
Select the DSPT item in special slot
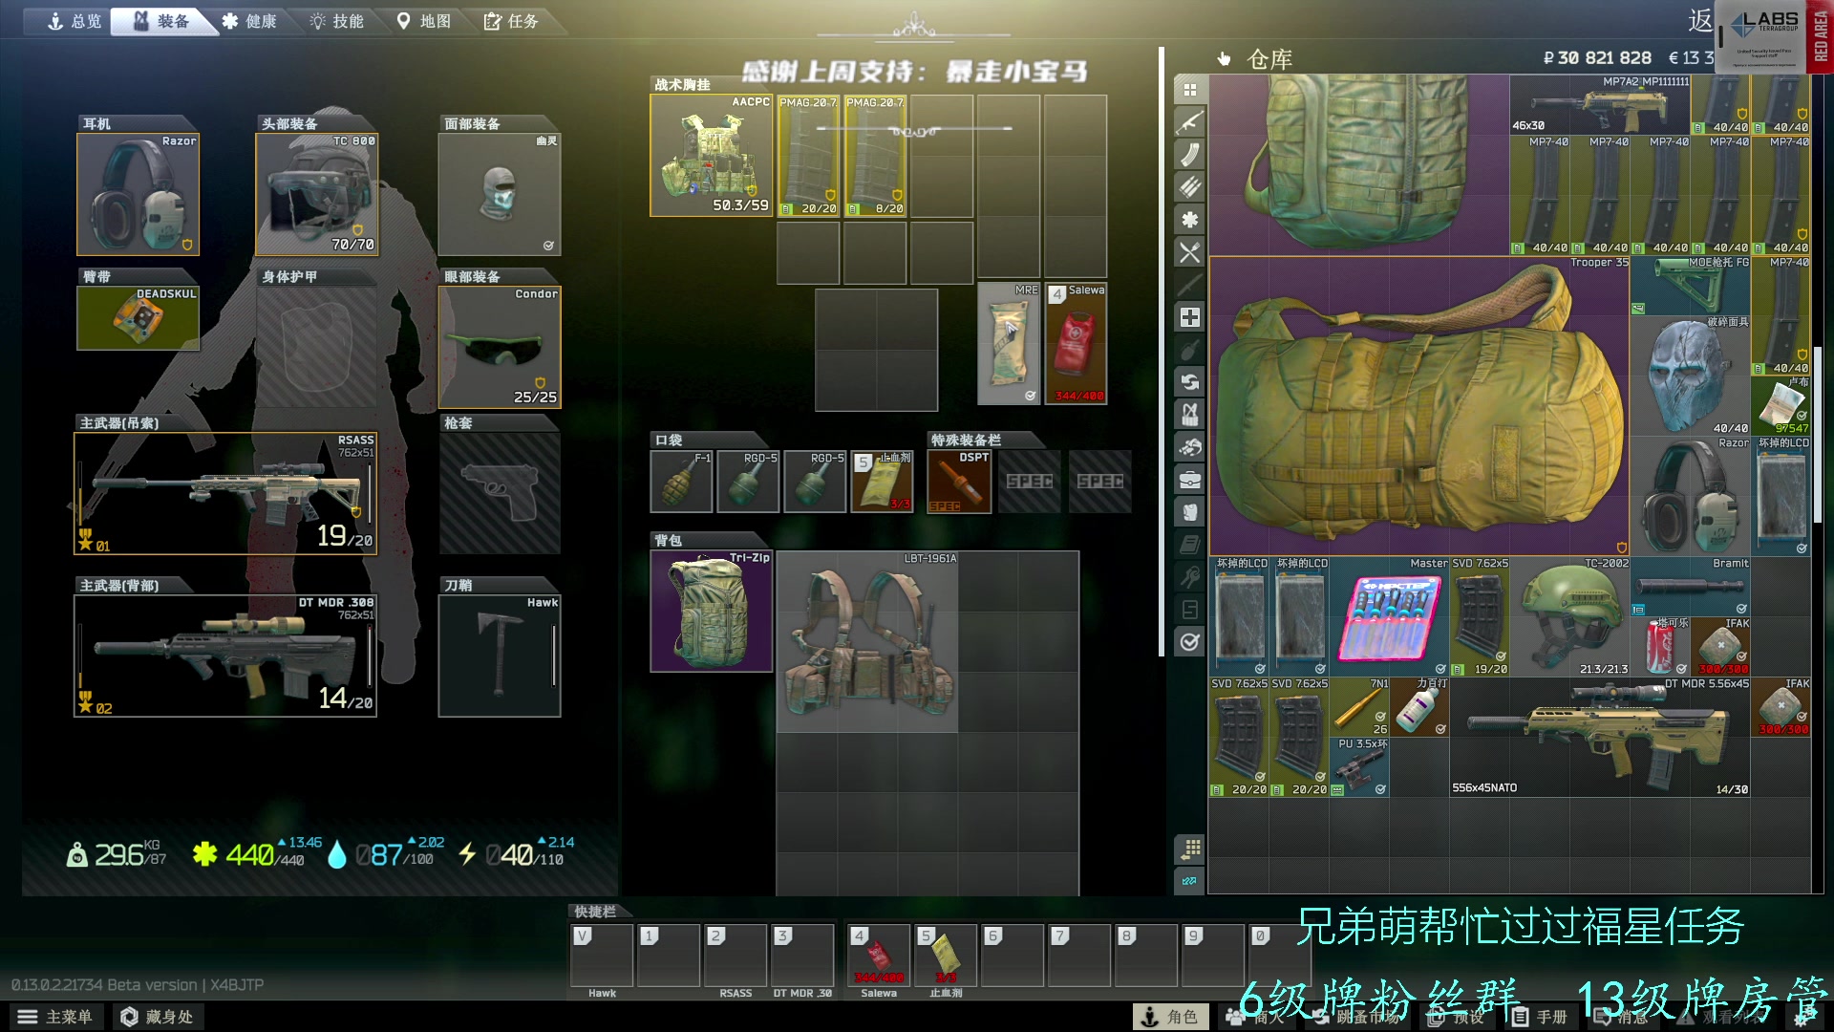tap(959, 482)
